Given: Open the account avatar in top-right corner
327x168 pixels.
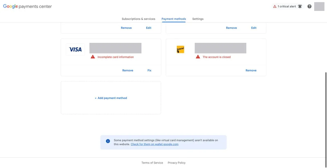Looking at the screenshot, I should coord(319,6).
